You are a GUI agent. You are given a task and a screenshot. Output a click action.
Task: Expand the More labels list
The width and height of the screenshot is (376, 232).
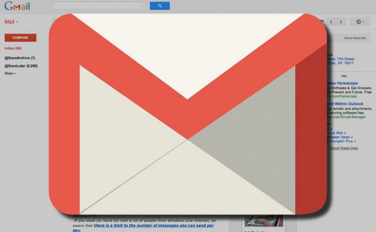click(10, 73)
